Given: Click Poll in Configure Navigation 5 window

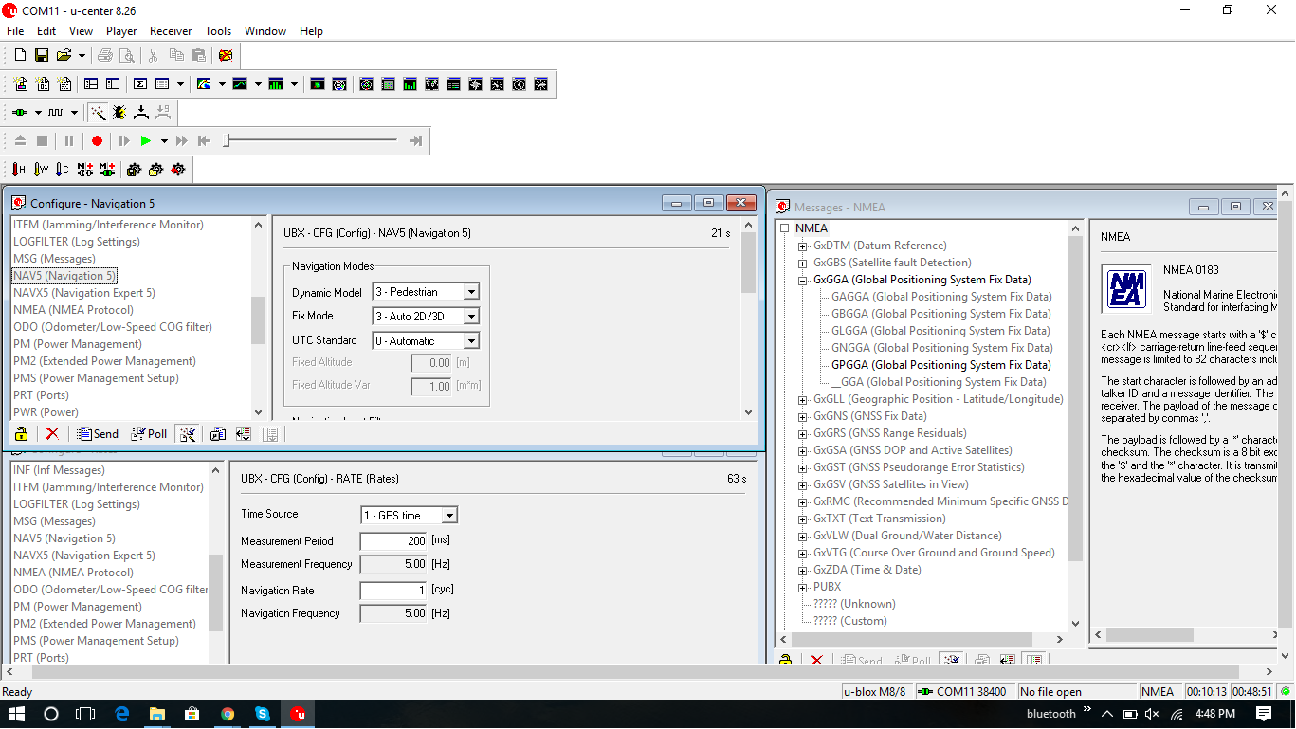Looking at the screenshot, I should (x=148, y=433).
